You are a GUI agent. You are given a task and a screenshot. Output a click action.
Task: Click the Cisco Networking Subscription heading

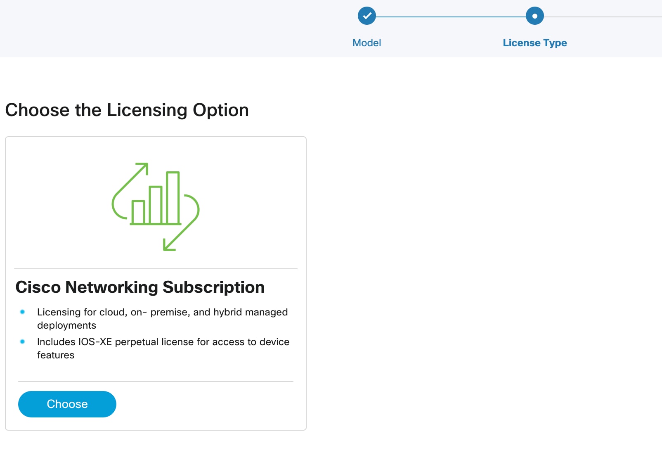[x=140, y=287]
